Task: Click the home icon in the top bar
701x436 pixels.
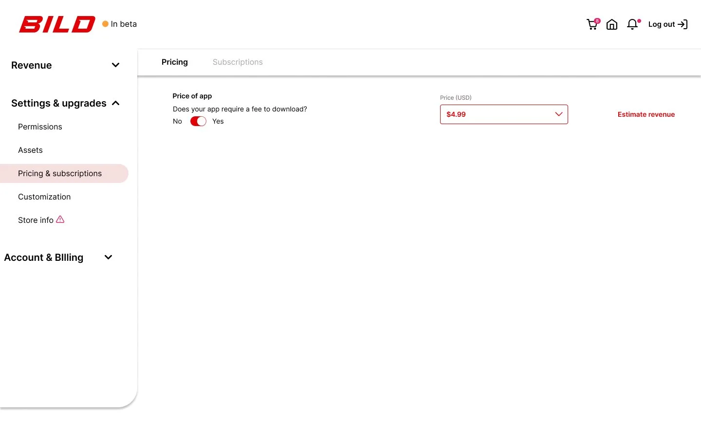Action: click(x=612, y=24)
